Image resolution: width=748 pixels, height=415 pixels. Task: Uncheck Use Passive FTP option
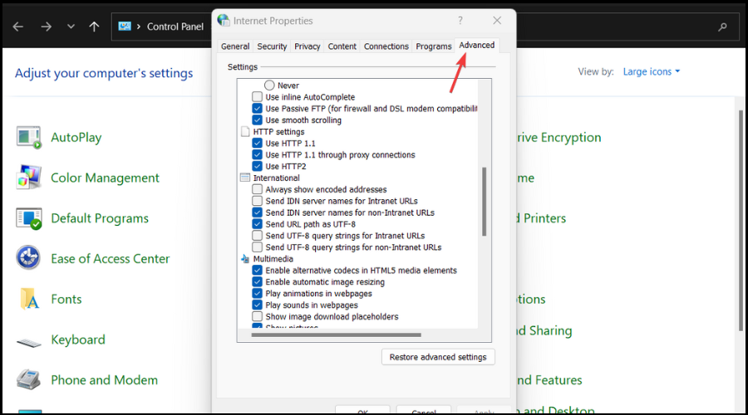(x=257, y=109)
